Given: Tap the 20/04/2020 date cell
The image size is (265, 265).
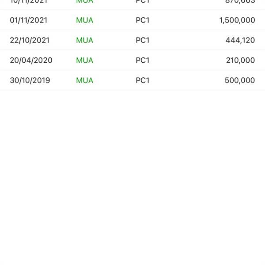Looking at the screenshot, I should (31, 60).
